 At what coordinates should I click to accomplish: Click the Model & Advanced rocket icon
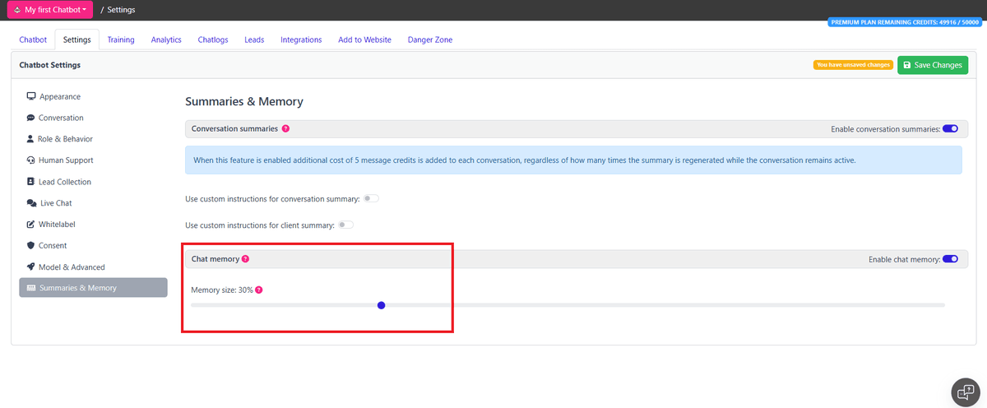pyautogui.click(x=30, y=267)
